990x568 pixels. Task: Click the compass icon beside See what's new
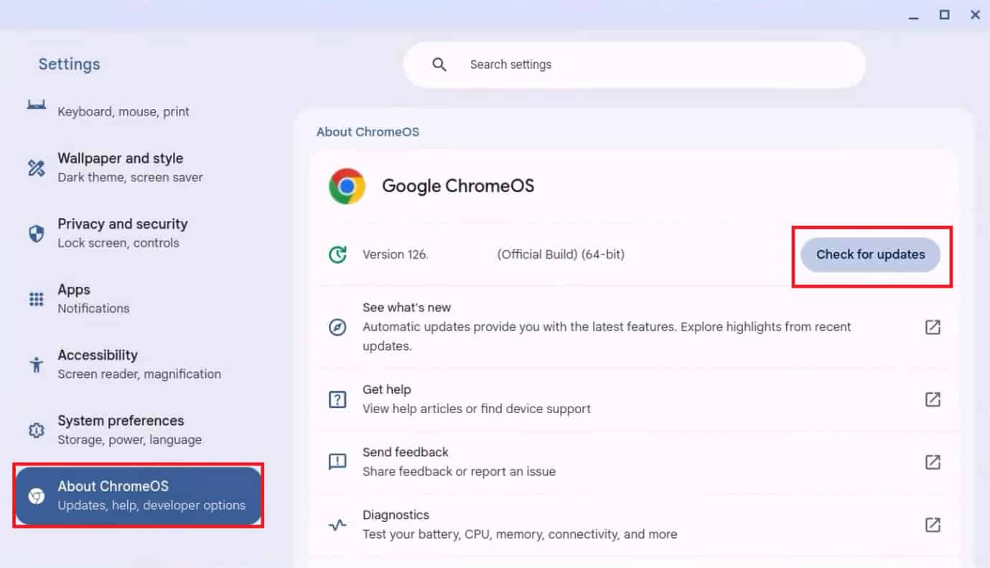pos(337,328)
